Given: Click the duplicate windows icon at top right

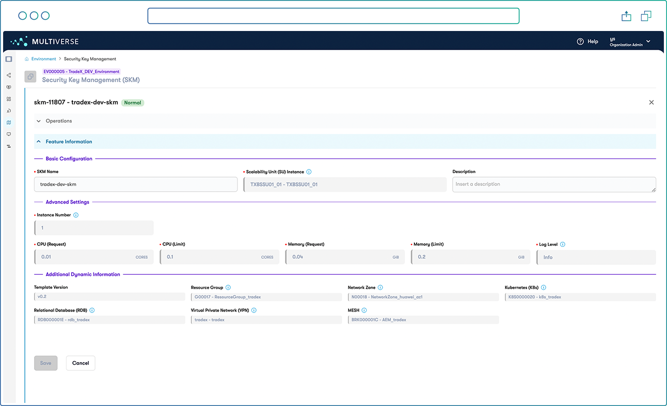Looking at the screenshot, I should click(x=646, y=16).
